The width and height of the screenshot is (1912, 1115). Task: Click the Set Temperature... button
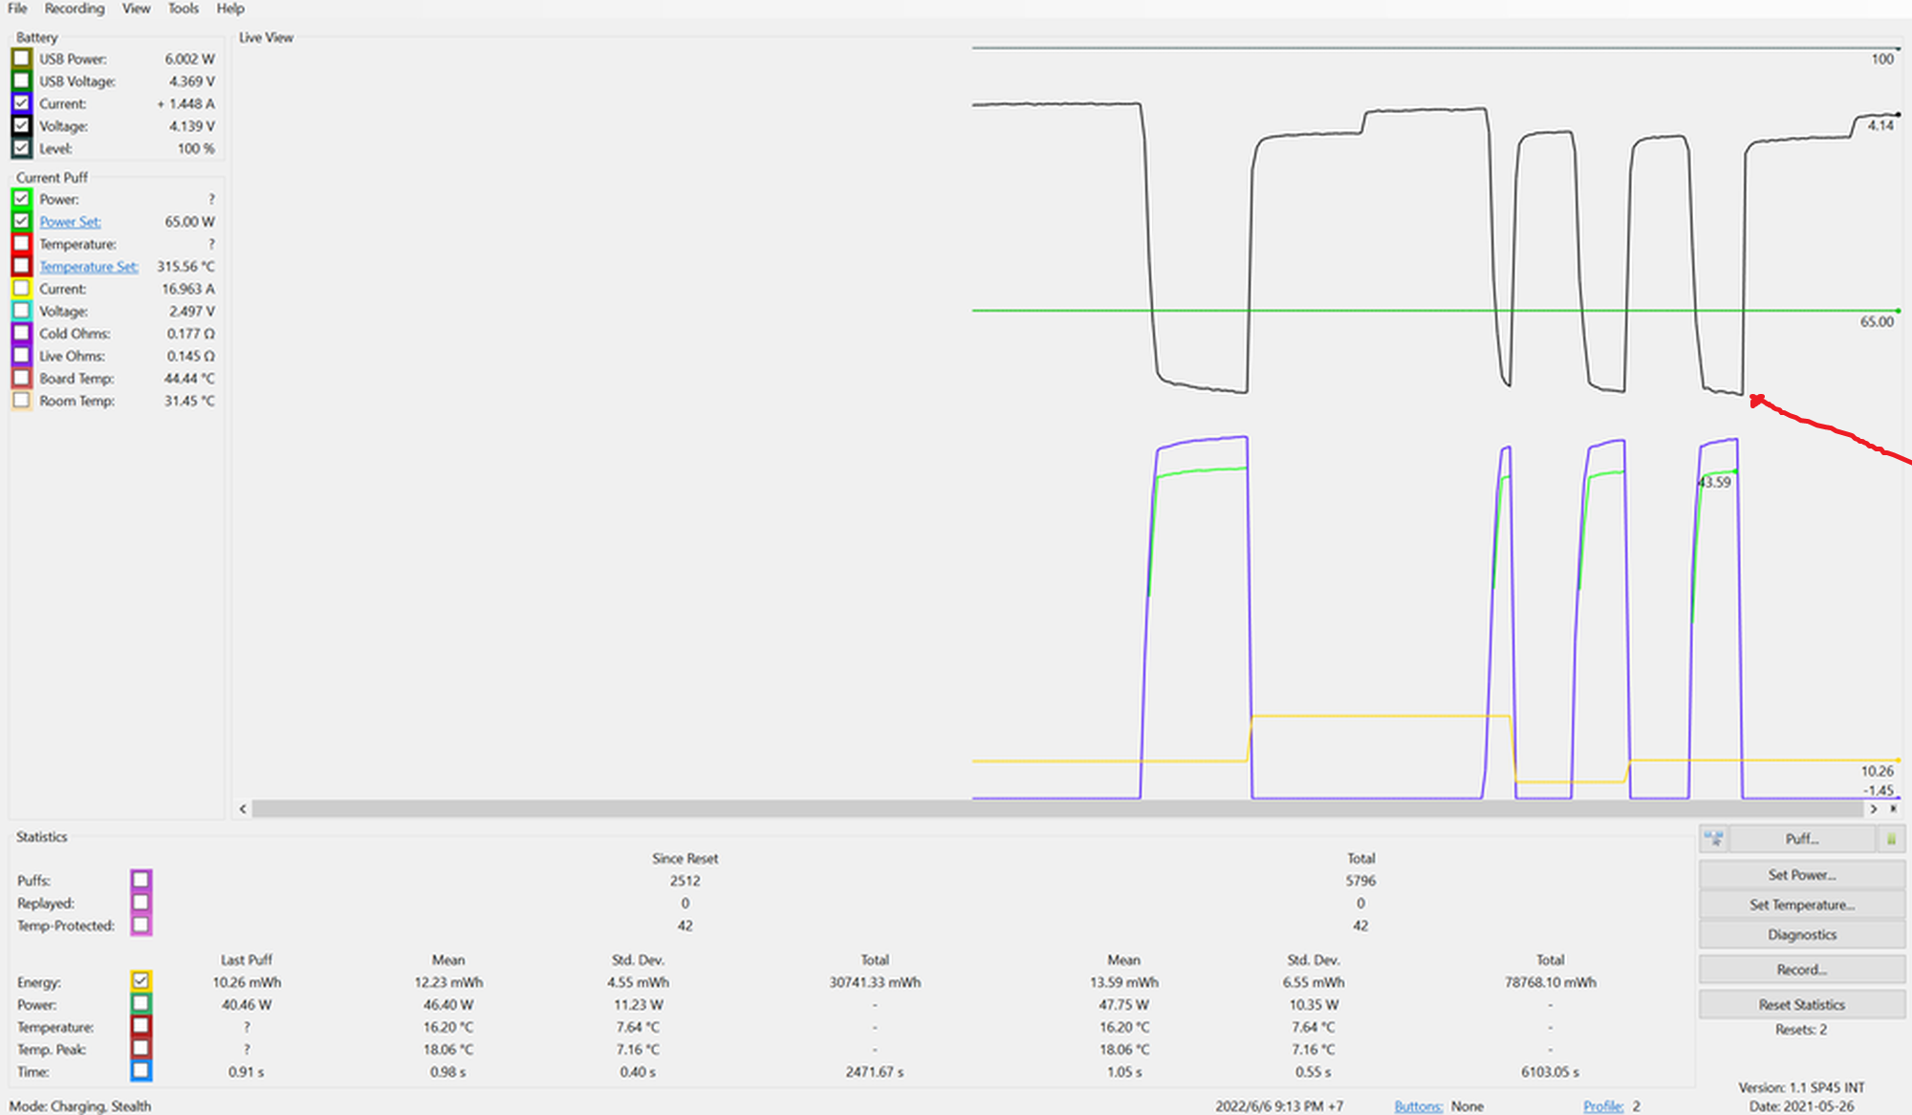1802,905
